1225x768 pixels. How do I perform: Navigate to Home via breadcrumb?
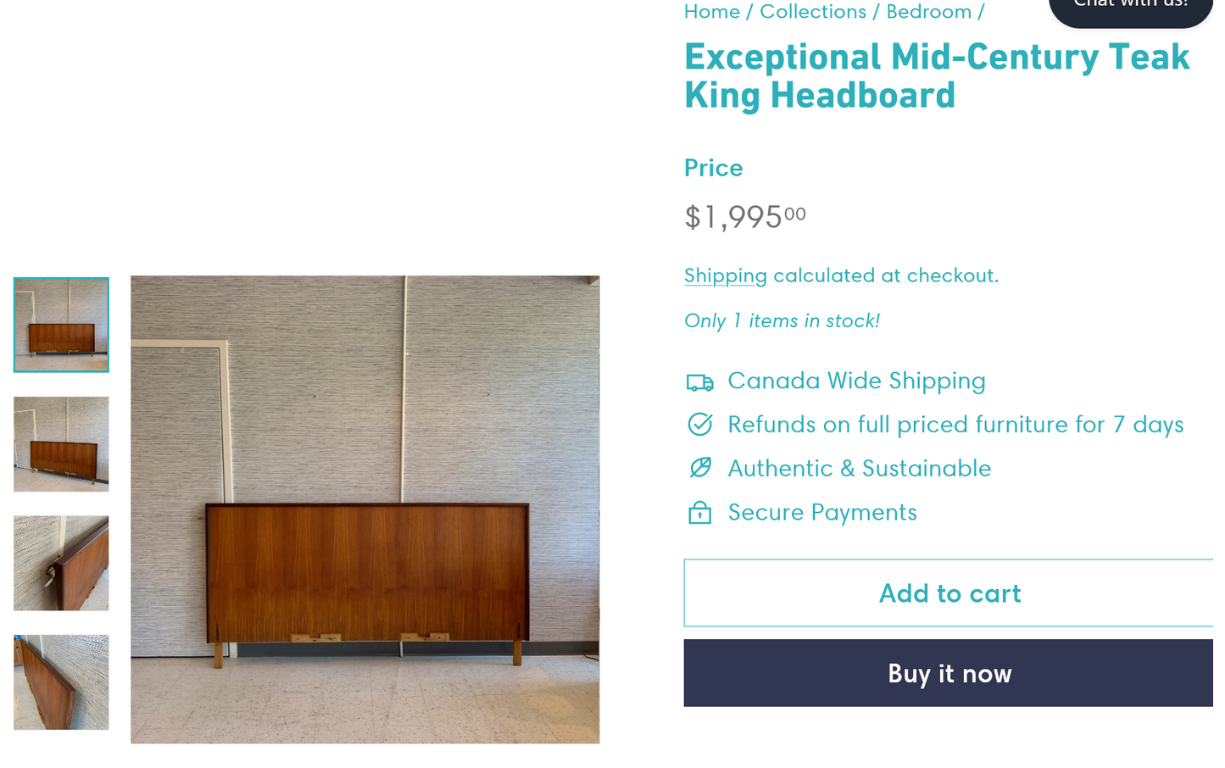pos(711,11)
